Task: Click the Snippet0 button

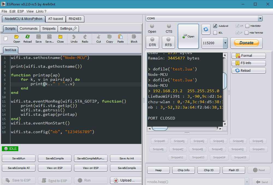Action: (x=159, y=141)
